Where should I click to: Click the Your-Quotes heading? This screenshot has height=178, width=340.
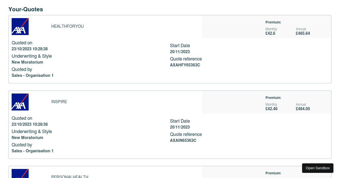pyautogui.click(x=26, y=9)
